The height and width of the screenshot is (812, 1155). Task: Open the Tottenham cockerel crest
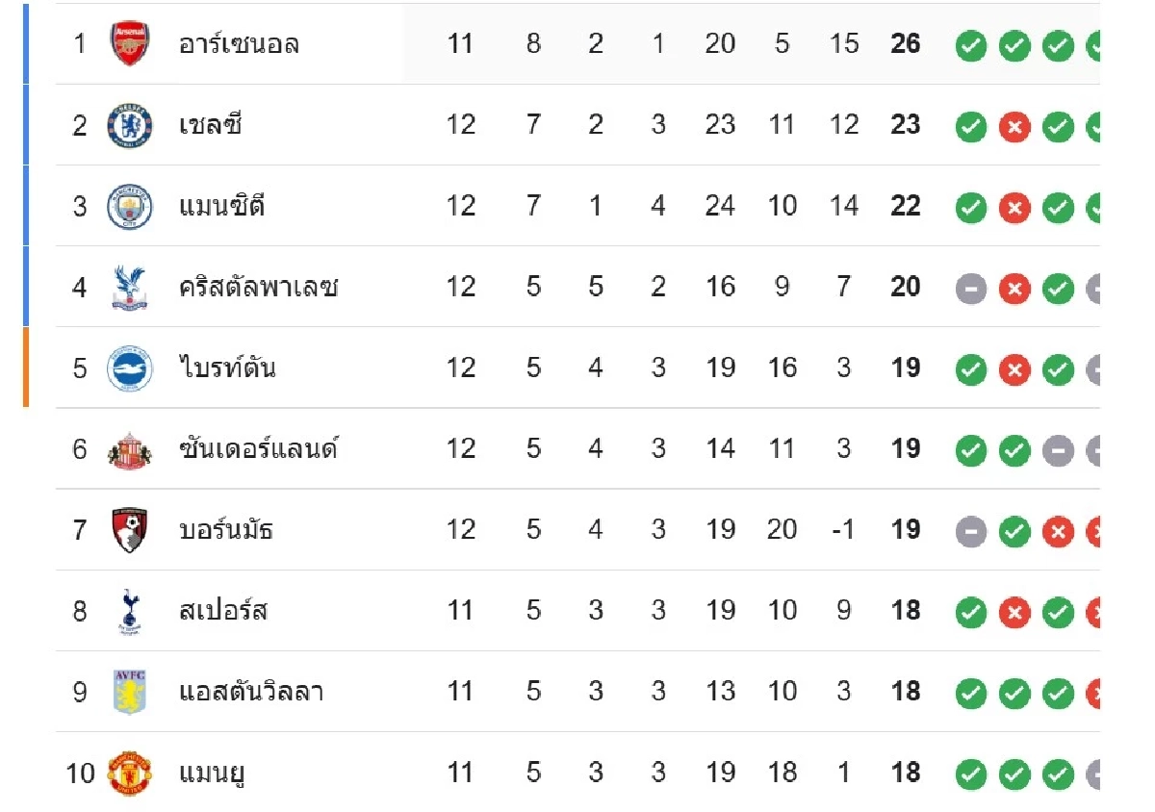click(x=129, y=611)
